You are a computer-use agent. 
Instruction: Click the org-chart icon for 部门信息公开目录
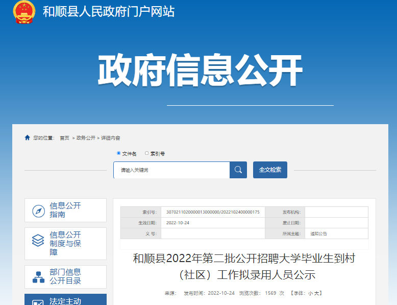point(38,277)
